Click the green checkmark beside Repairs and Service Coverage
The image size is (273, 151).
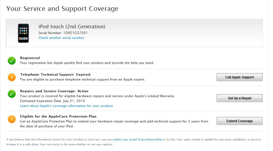[12, 94]
